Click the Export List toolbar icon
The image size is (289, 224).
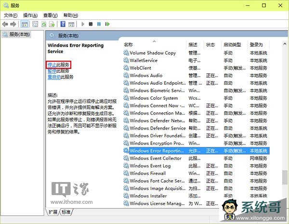[52, 24]
